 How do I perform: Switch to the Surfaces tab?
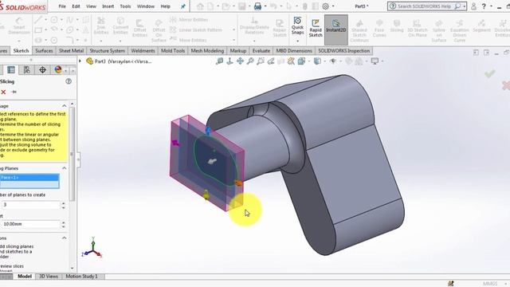click(x=44, y=51)
